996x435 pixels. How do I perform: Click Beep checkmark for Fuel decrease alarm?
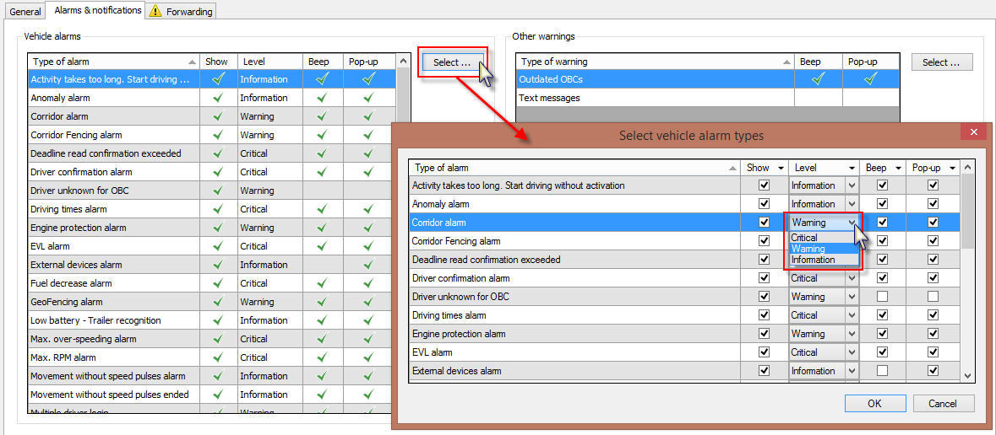coord(322,283)
